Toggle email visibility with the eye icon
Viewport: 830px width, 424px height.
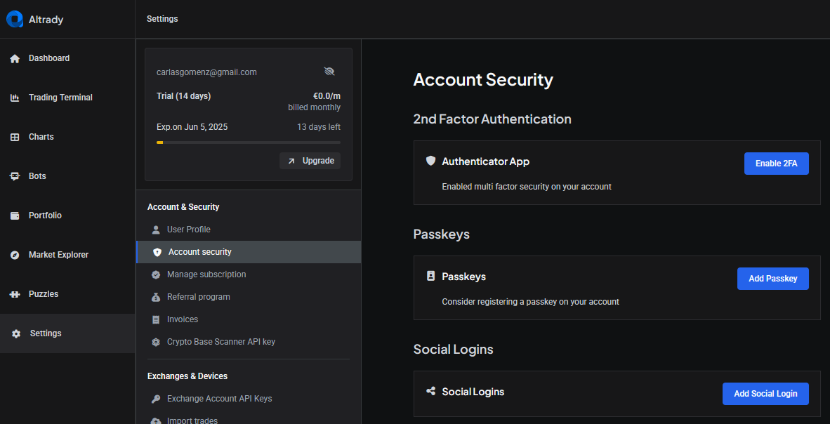click(x=329, y=72)
